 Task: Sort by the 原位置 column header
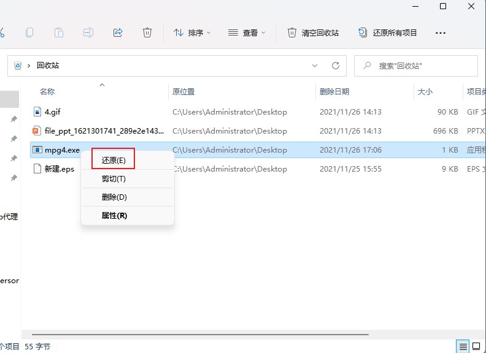pos(183,92)
